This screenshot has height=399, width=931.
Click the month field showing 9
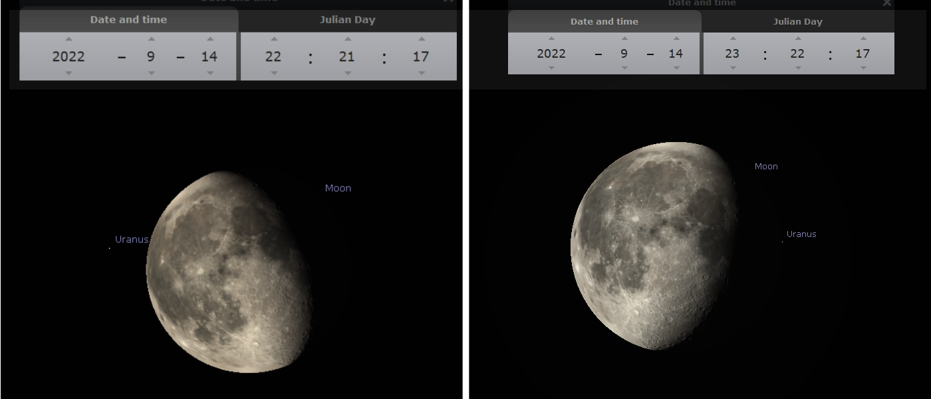151,56
